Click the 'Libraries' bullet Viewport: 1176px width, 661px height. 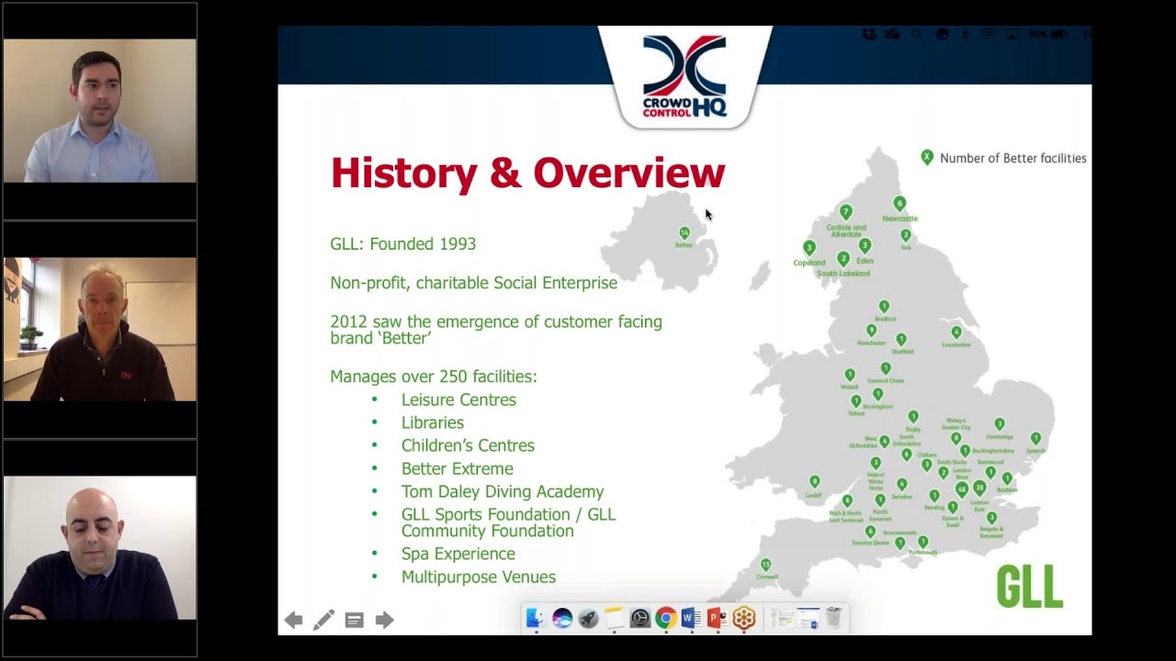point(432,423)
